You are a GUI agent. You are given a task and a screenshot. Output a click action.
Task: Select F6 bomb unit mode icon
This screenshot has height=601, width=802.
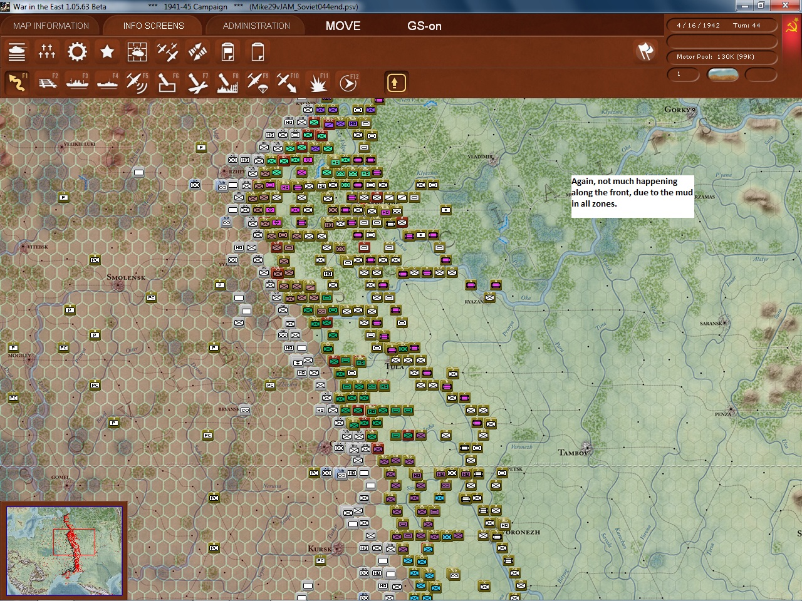point(167,83)
